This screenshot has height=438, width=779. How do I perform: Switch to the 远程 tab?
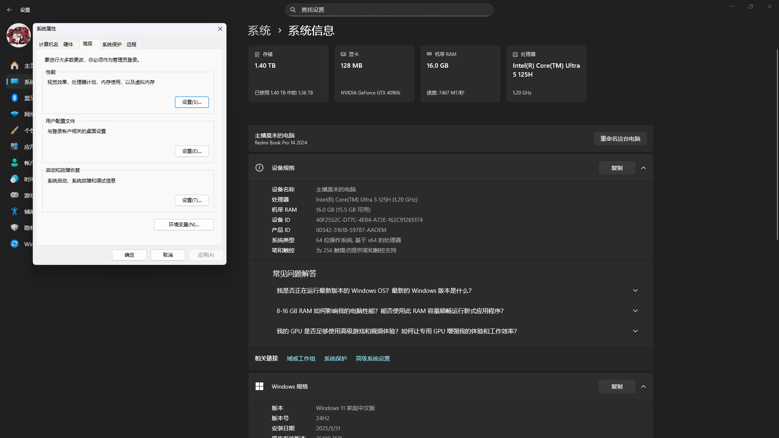pyautogui.click(x=131, y=44)
